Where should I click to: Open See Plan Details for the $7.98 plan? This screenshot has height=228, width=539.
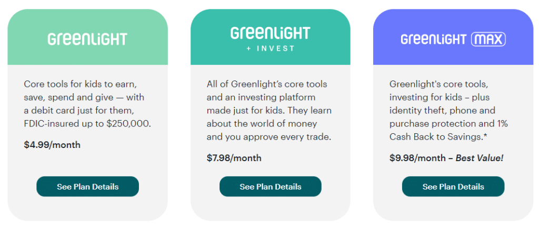tap(271, 186)
